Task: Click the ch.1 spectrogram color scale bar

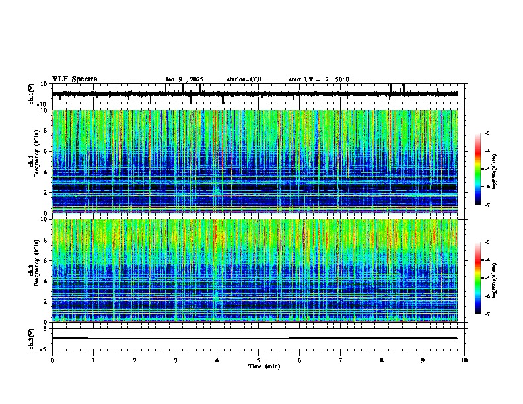Action: (x=478, y=169)
